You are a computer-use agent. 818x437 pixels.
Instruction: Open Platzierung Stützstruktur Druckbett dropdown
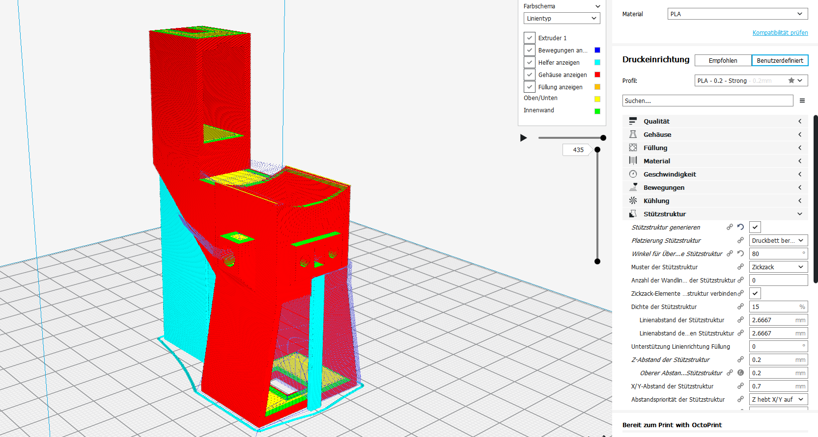(x=779, y=240)
